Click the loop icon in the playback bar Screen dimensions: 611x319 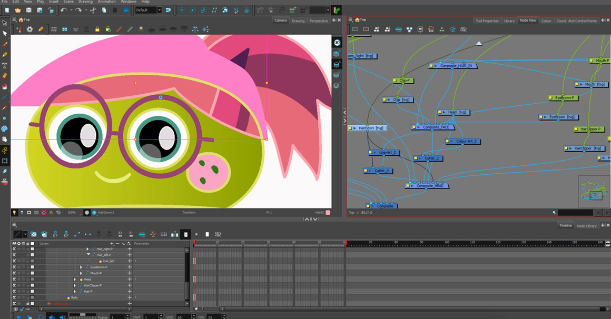tap(41, 317)
